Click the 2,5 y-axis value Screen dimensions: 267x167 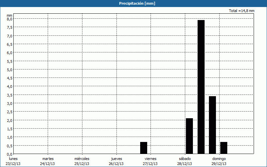pos(10,112)
